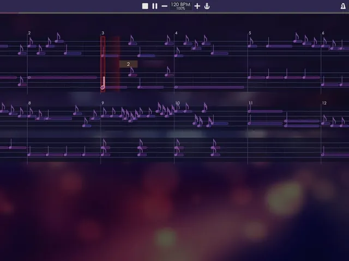Decrease tempo with the minus button

(x=164, y=6)
